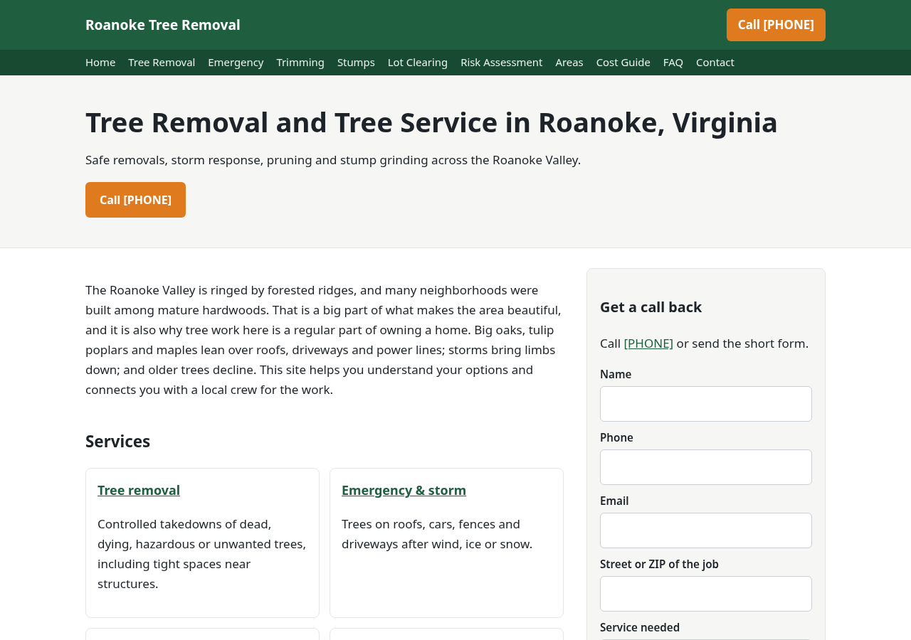Click the 'Trees on roofs, cars, fences' card description
911x640 pixels.
(x=437, y=534)
